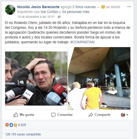The height and width of the screenshot is (139, 137).
Task: Open the crying man photo thumbnail
Action: pyautogui.click(x=36, y=78)
